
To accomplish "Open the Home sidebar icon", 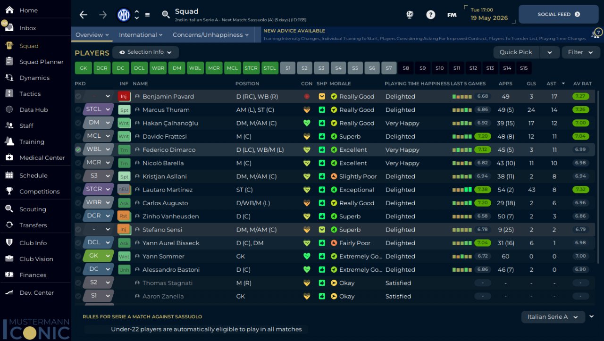I will [x=9, y=10].
